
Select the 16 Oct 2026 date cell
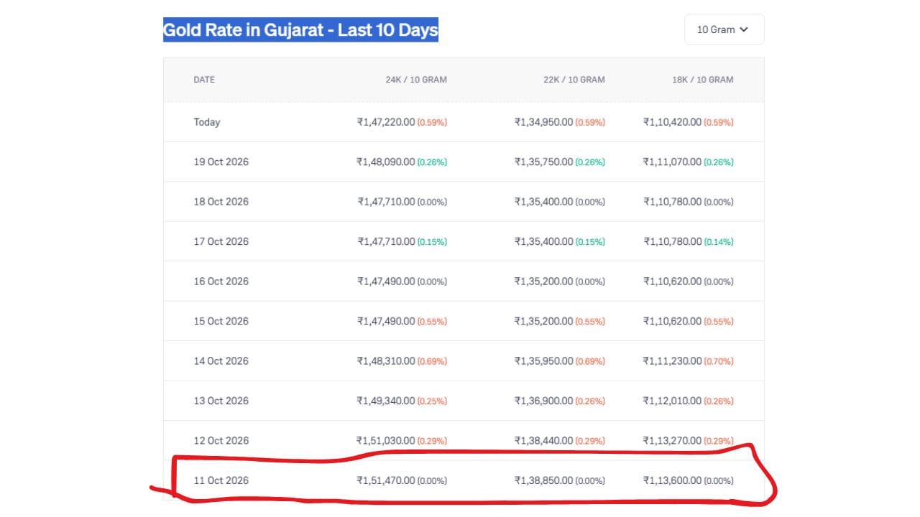221,281
